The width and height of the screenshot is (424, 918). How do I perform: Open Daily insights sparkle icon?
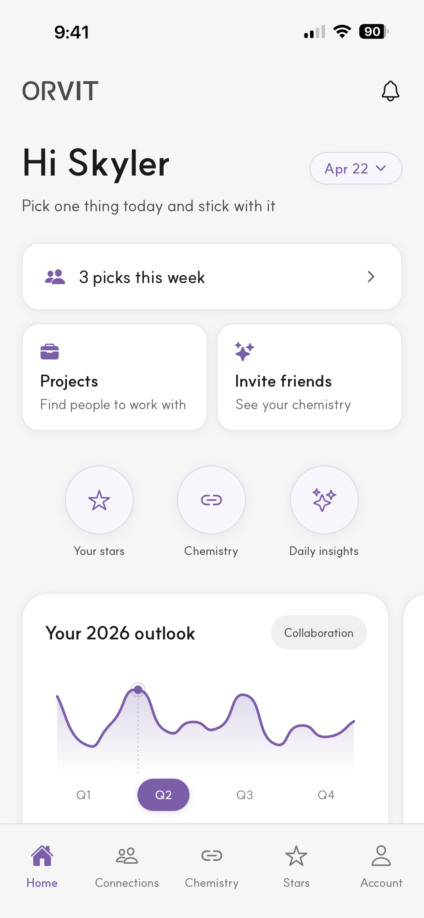(324, 500)
